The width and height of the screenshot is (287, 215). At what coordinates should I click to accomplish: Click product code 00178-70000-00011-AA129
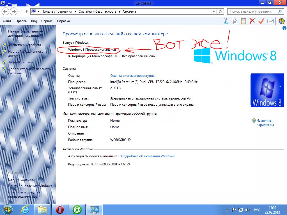click(x=110, y=164)
